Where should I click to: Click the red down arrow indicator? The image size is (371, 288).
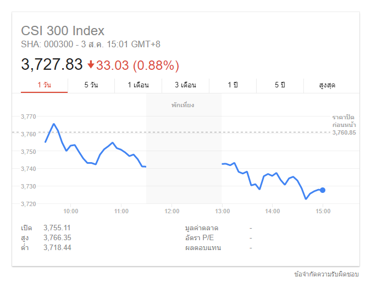(x=91, y=65)
